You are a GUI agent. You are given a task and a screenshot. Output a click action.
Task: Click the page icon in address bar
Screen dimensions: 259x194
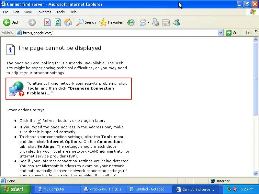(x=19, y=33)
